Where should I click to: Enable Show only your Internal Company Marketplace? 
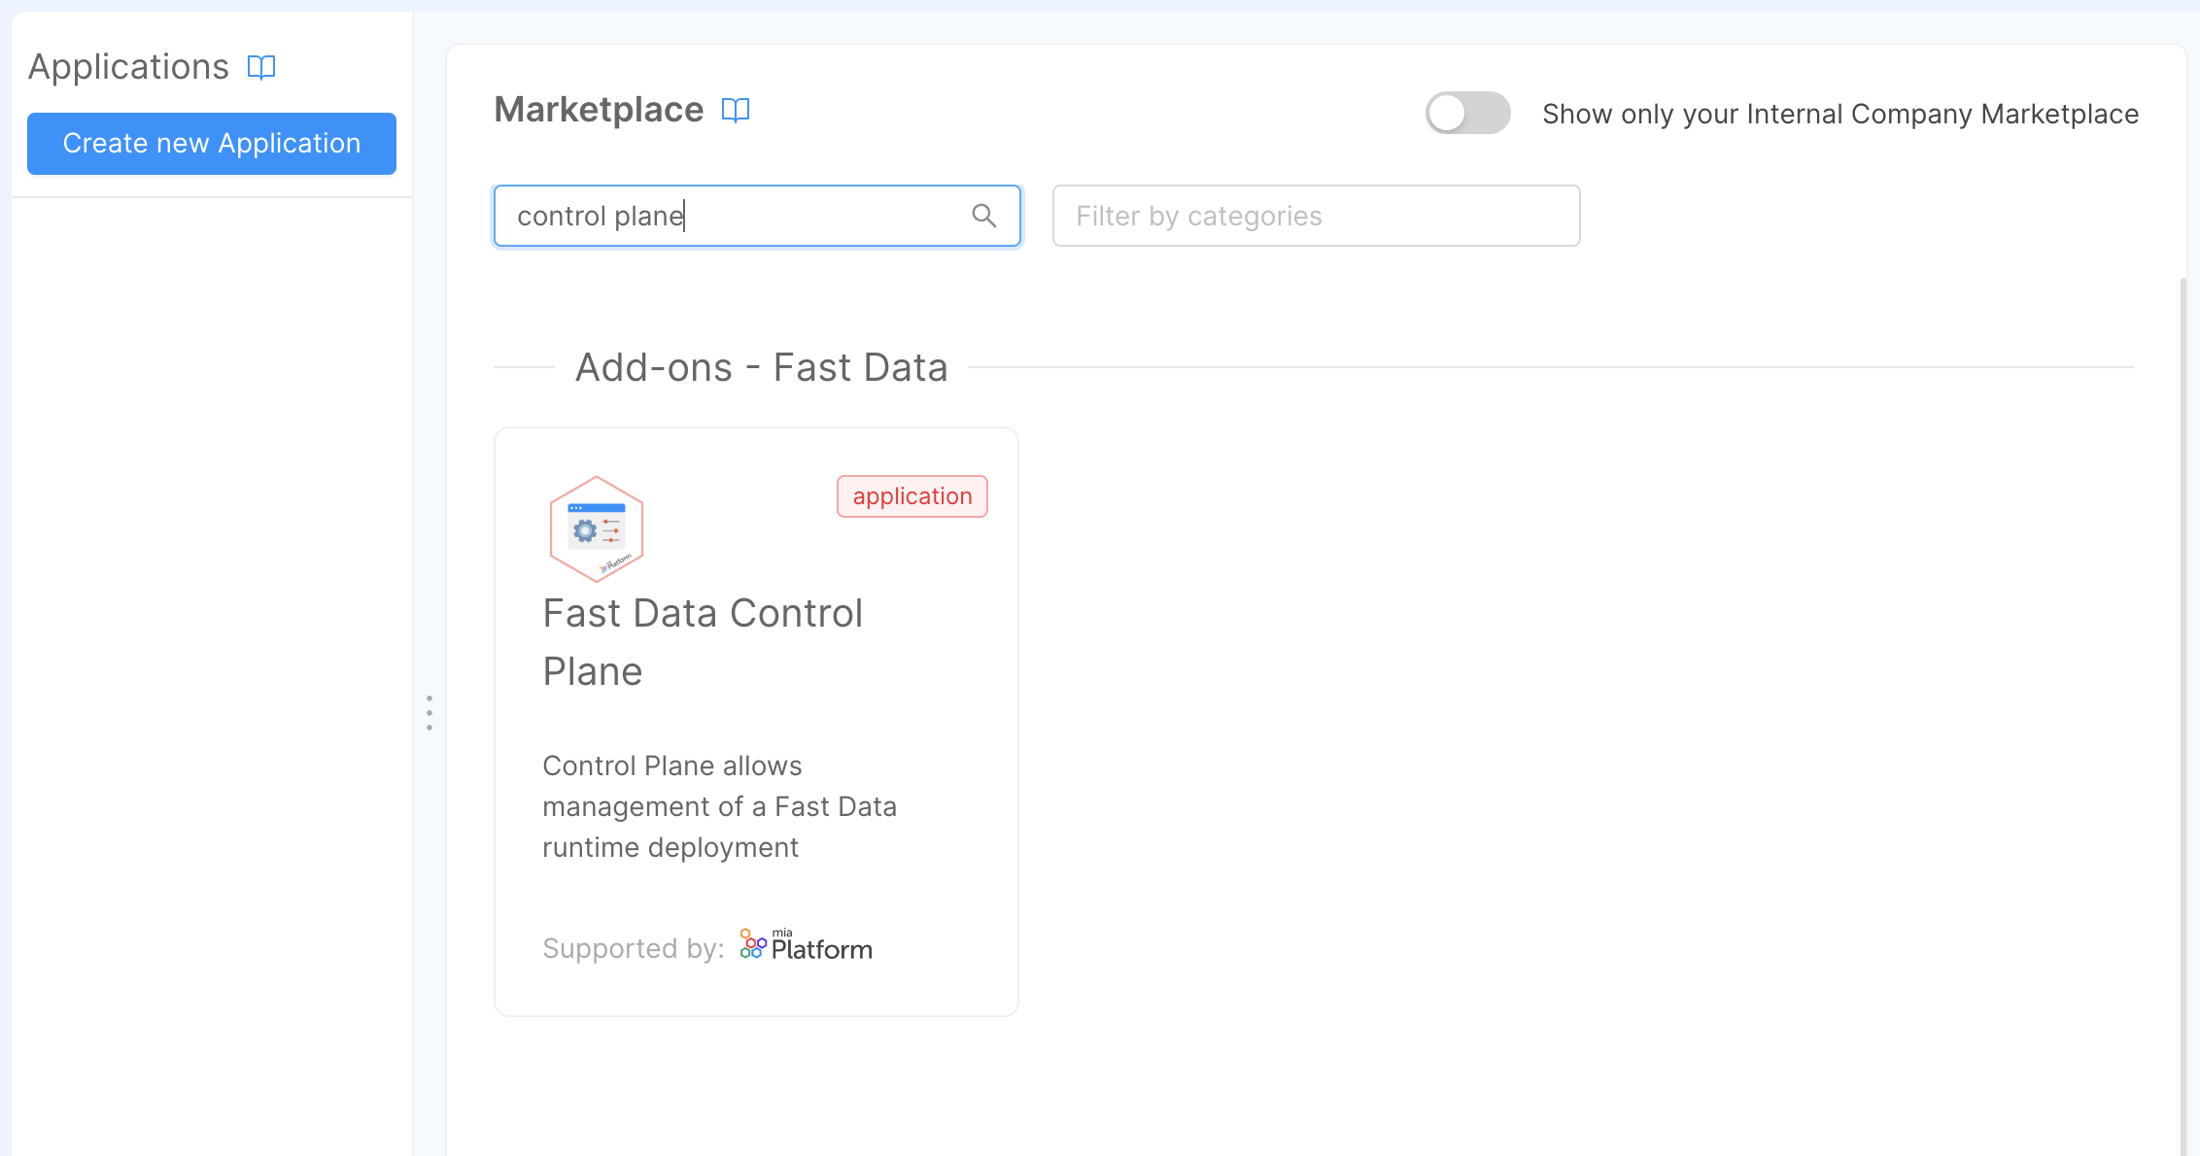click(1467, 113)
